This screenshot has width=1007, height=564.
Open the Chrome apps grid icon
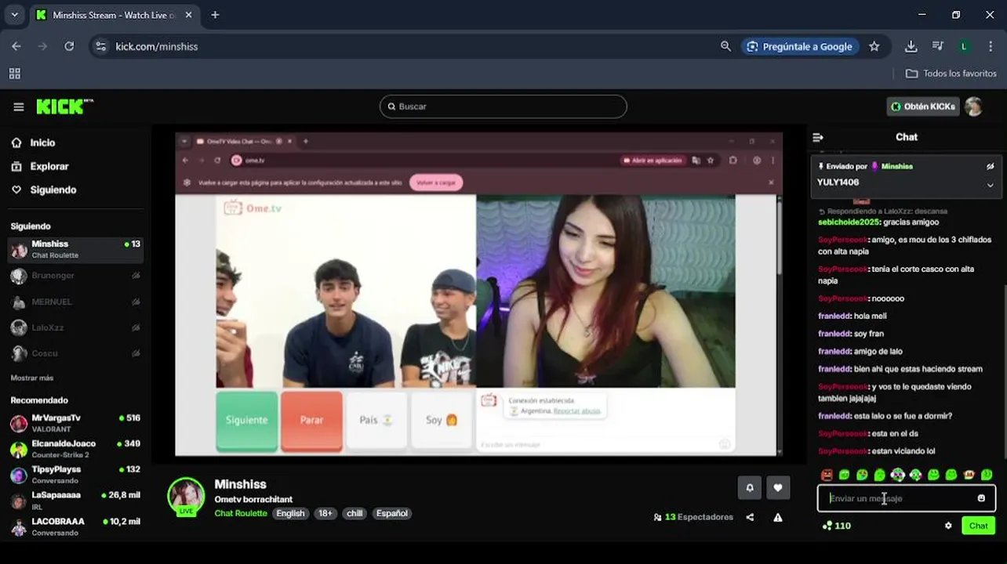14,74
